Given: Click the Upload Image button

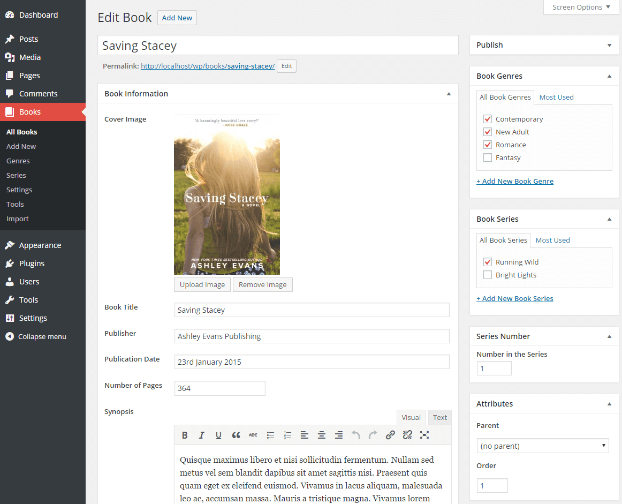Looking at the screenshot, I should tap(202, 284).
